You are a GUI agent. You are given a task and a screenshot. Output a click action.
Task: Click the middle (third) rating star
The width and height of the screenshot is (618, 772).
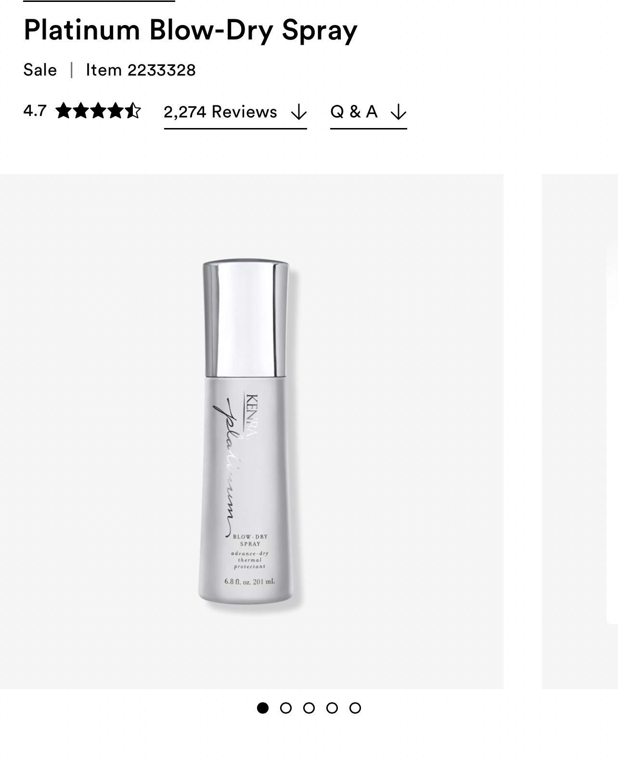click(x=98, y=111)
